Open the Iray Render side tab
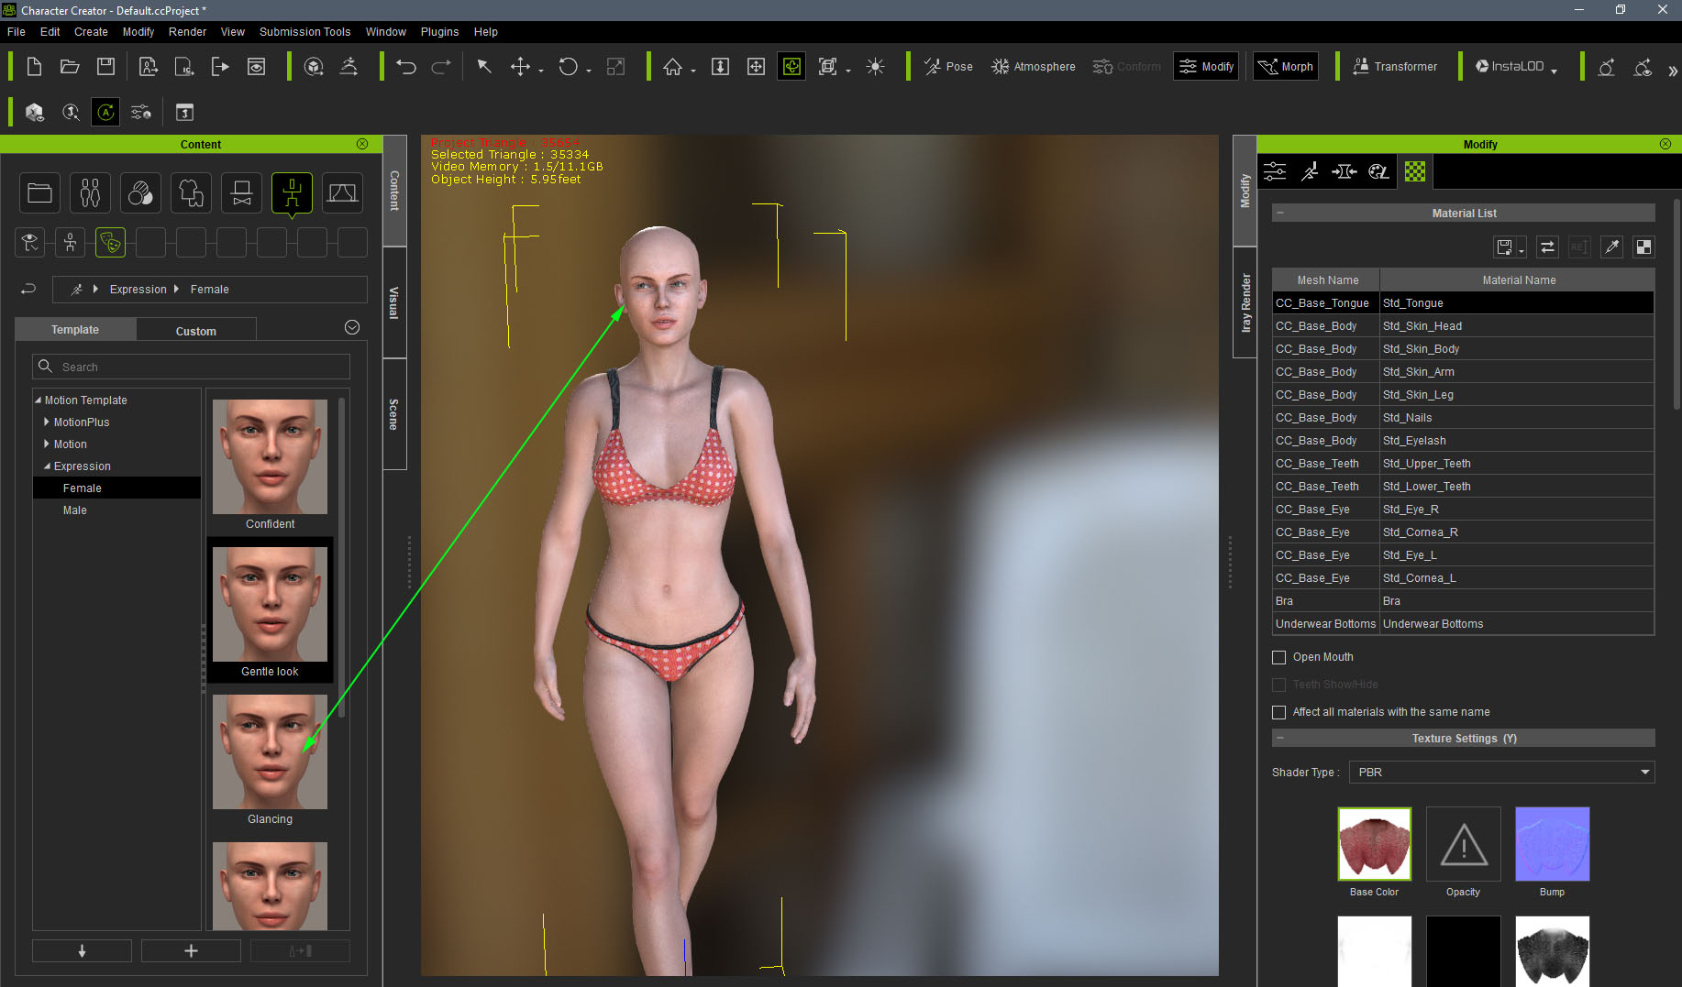1682x987 pixels. point(1245,302)
